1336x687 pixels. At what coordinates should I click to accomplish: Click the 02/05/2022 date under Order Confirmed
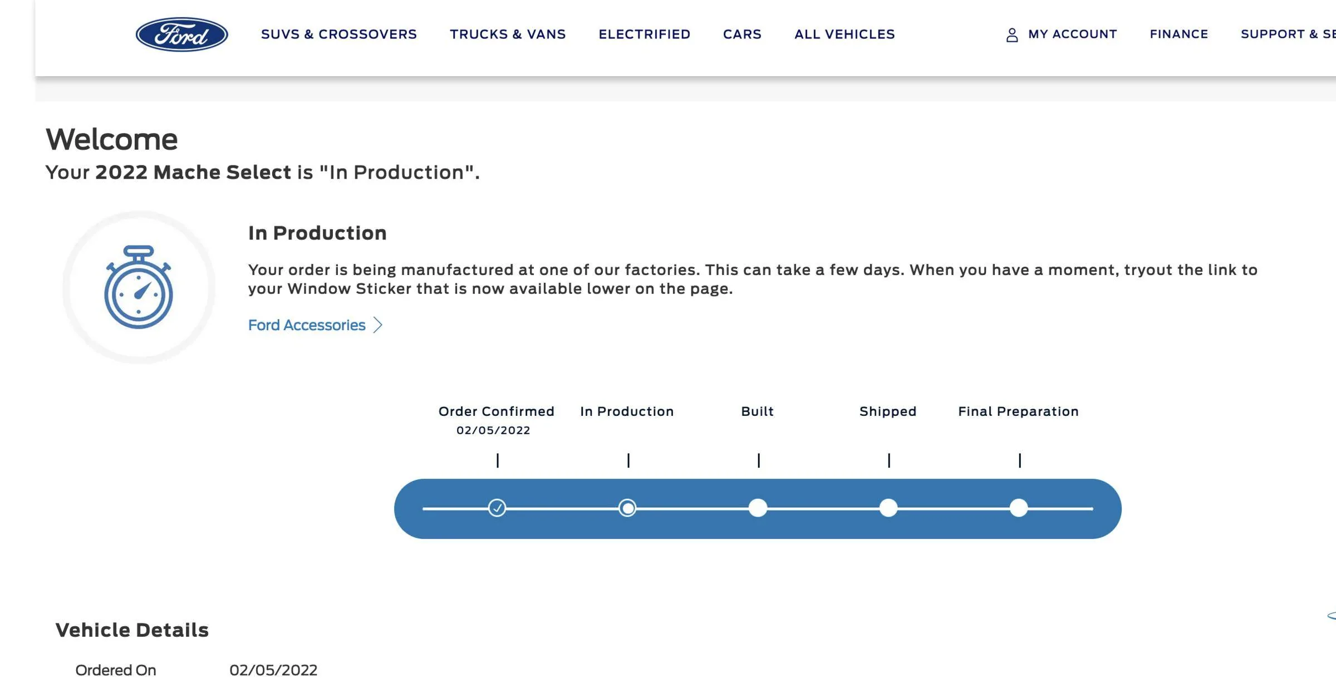[x=493, y=430]
